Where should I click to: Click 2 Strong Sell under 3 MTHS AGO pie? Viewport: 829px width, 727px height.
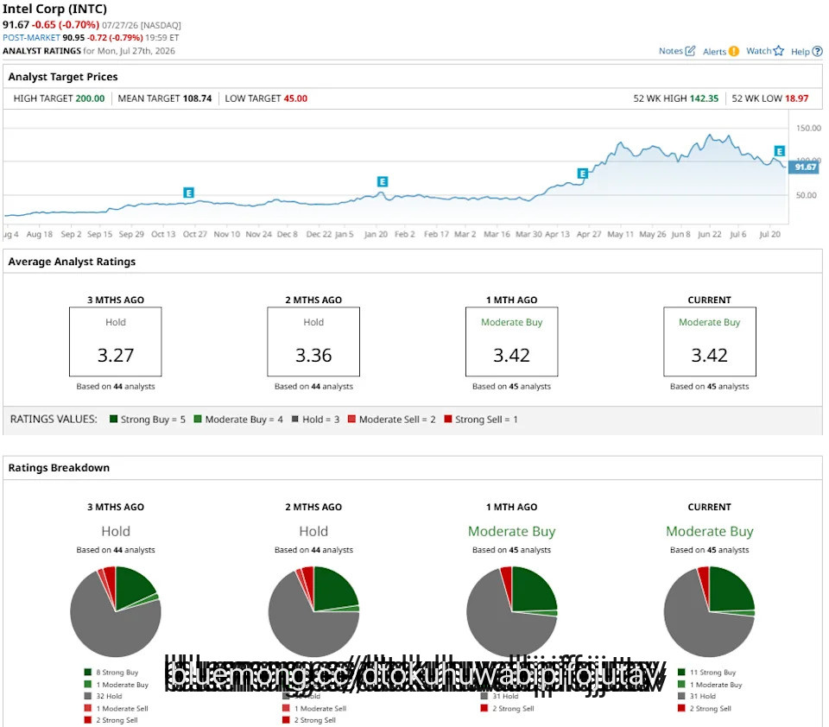[x=111, y=720]
